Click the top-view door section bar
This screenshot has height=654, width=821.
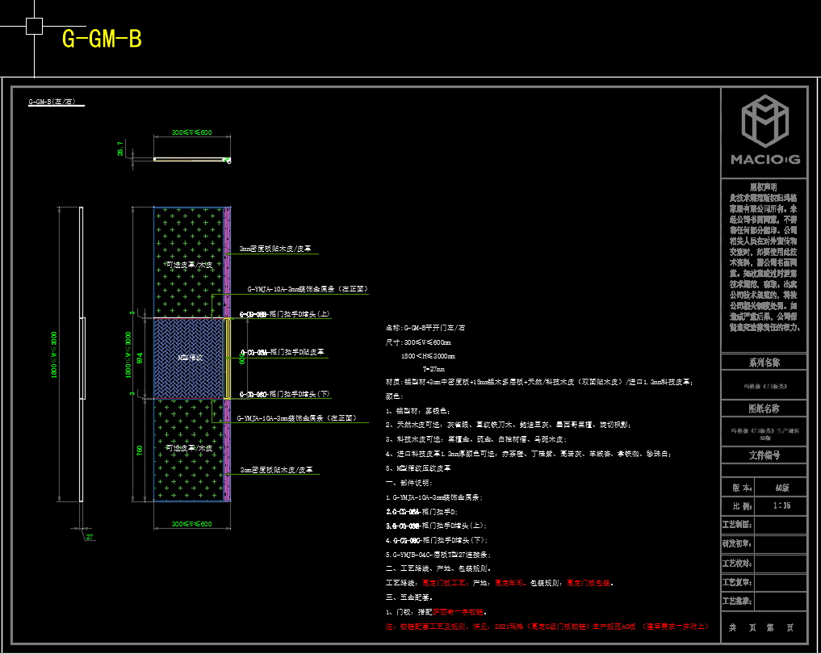click(x=190, y=160)
